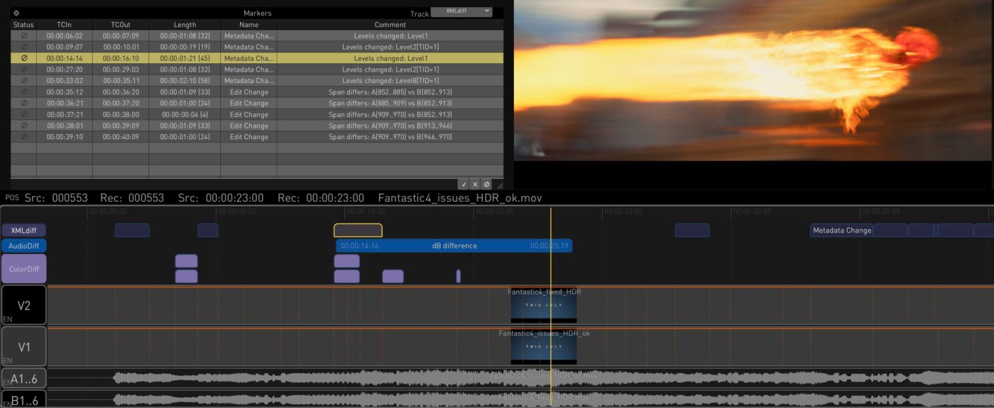The height and width of the screenshot is (408, 994).
Task: Select comment 'Span differs: A(909..970) vs B(913..946)'
Action: [x=390, y=126]
